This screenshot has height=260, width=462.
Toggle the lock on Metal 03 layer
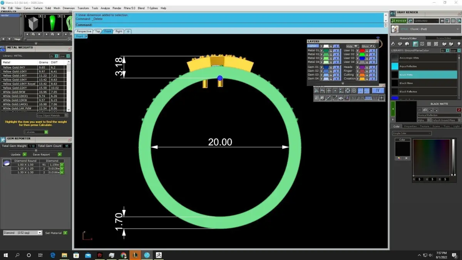331,58
